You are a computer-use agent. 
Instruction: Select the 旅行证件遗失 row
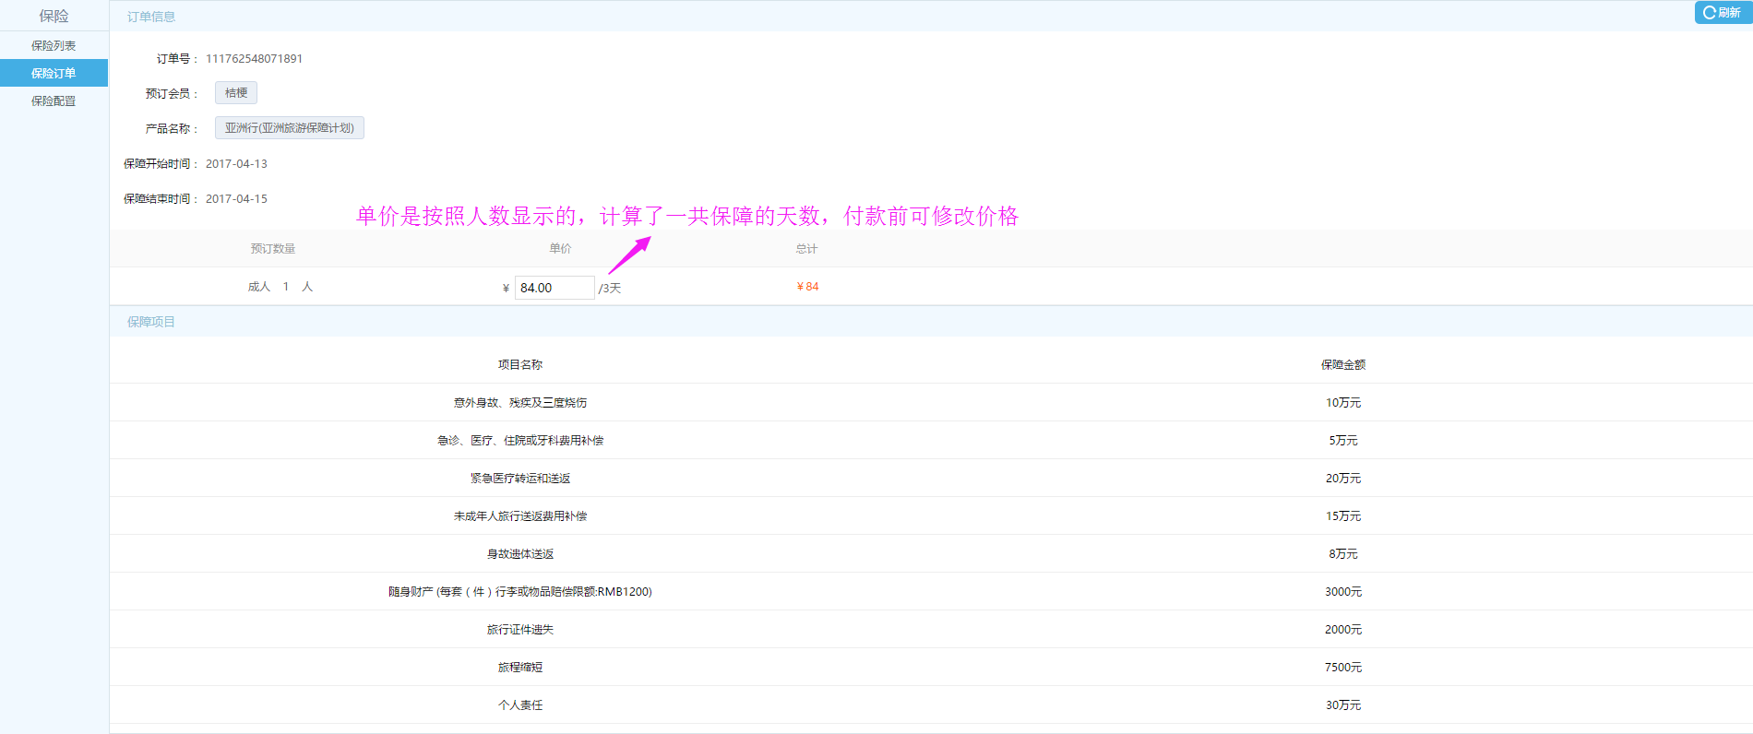point(520,630)
